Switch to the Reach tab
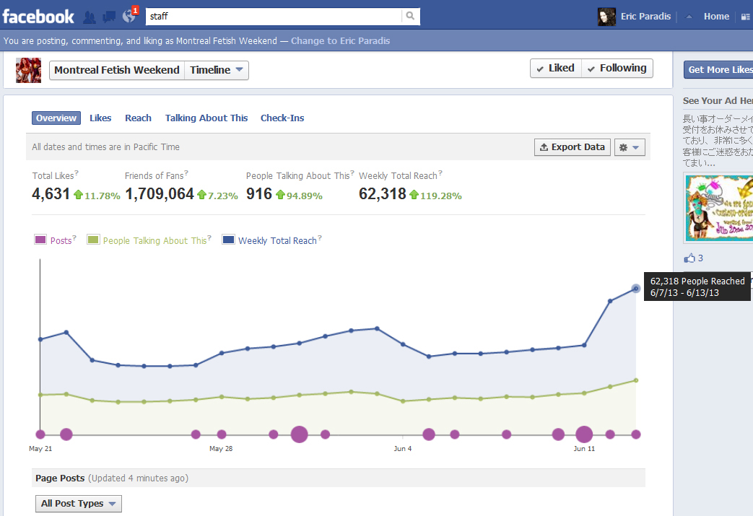 [x=139, y=118]
